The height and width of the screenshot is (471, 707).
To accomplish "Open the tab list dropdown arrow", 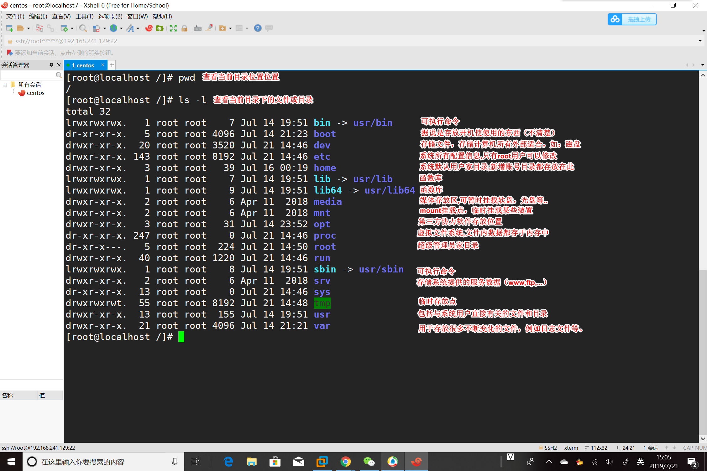I will click(703, 65).
